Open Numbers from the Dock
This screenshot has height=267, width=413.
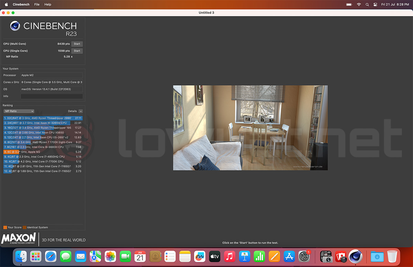(260, 256)
